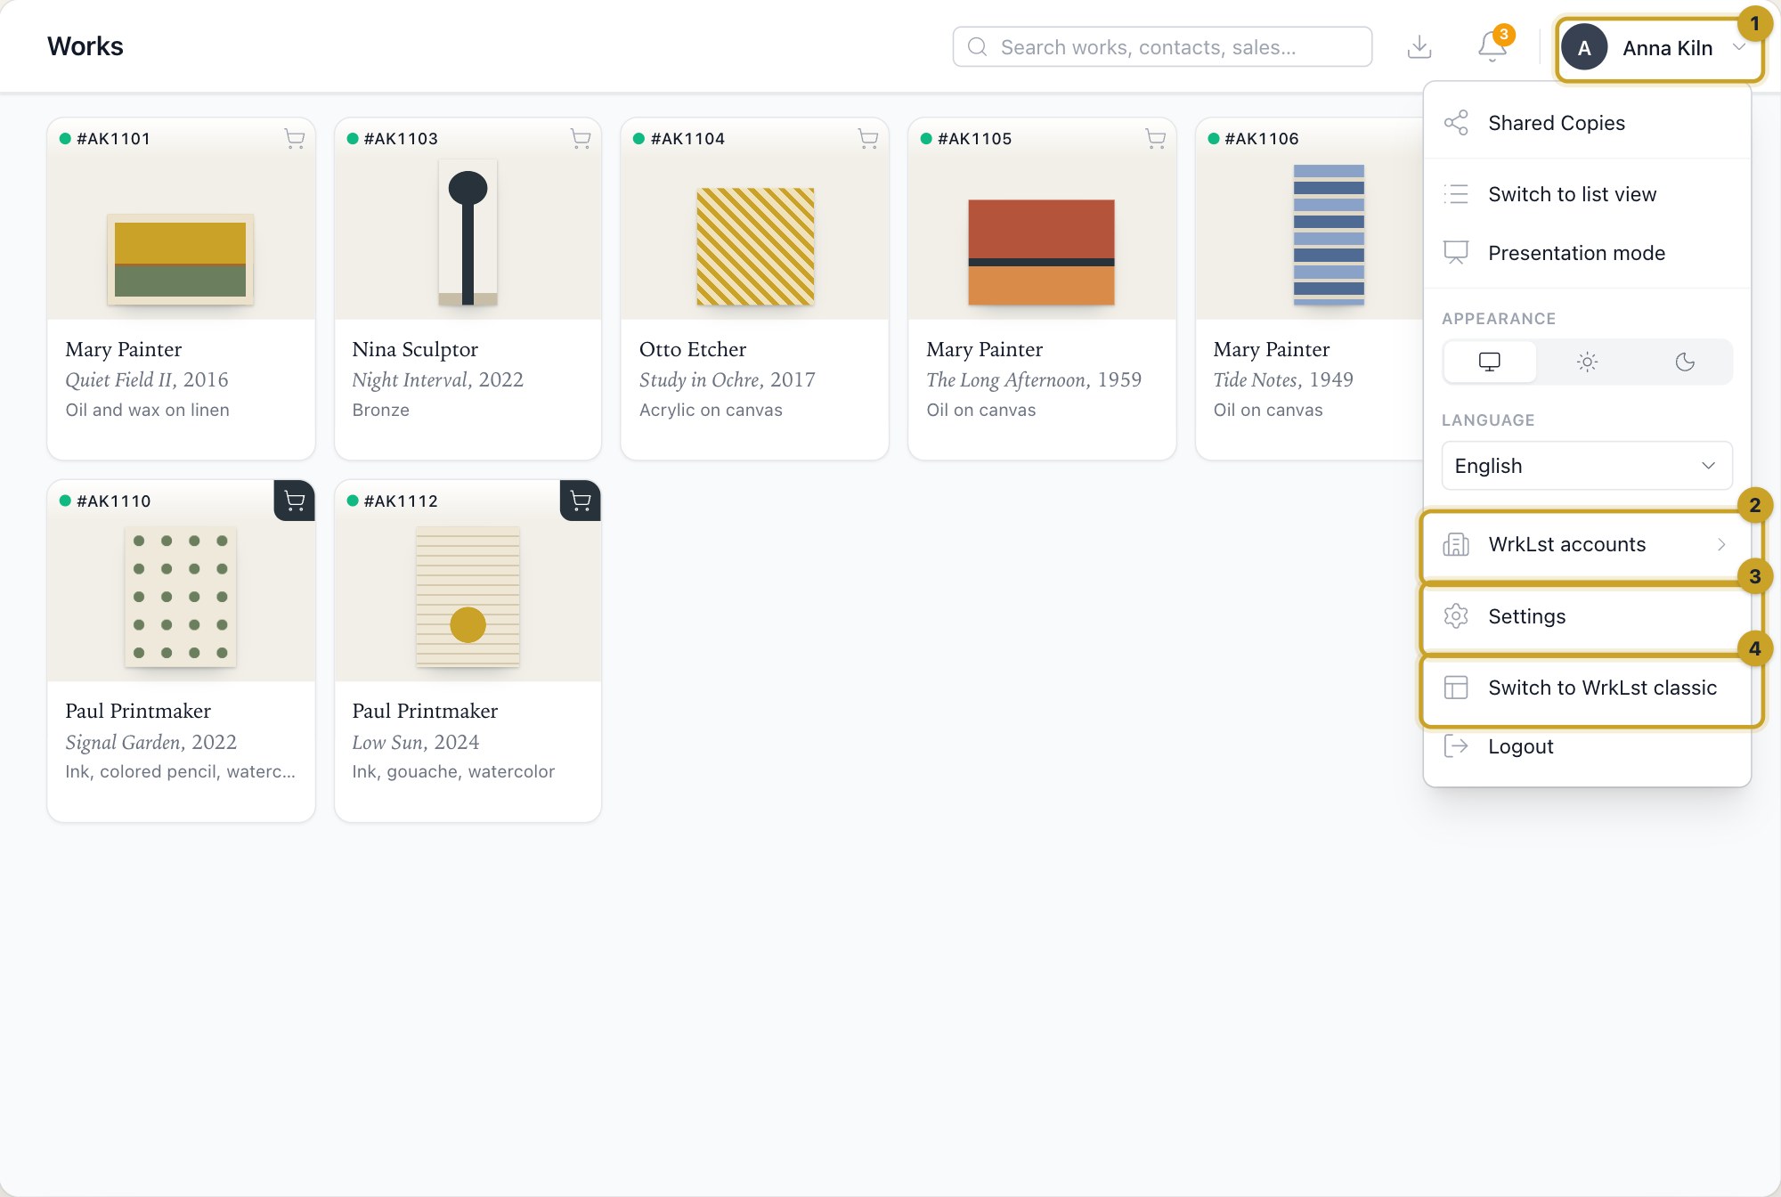Open Low Sun artwork thumbnail

[468, 597]
